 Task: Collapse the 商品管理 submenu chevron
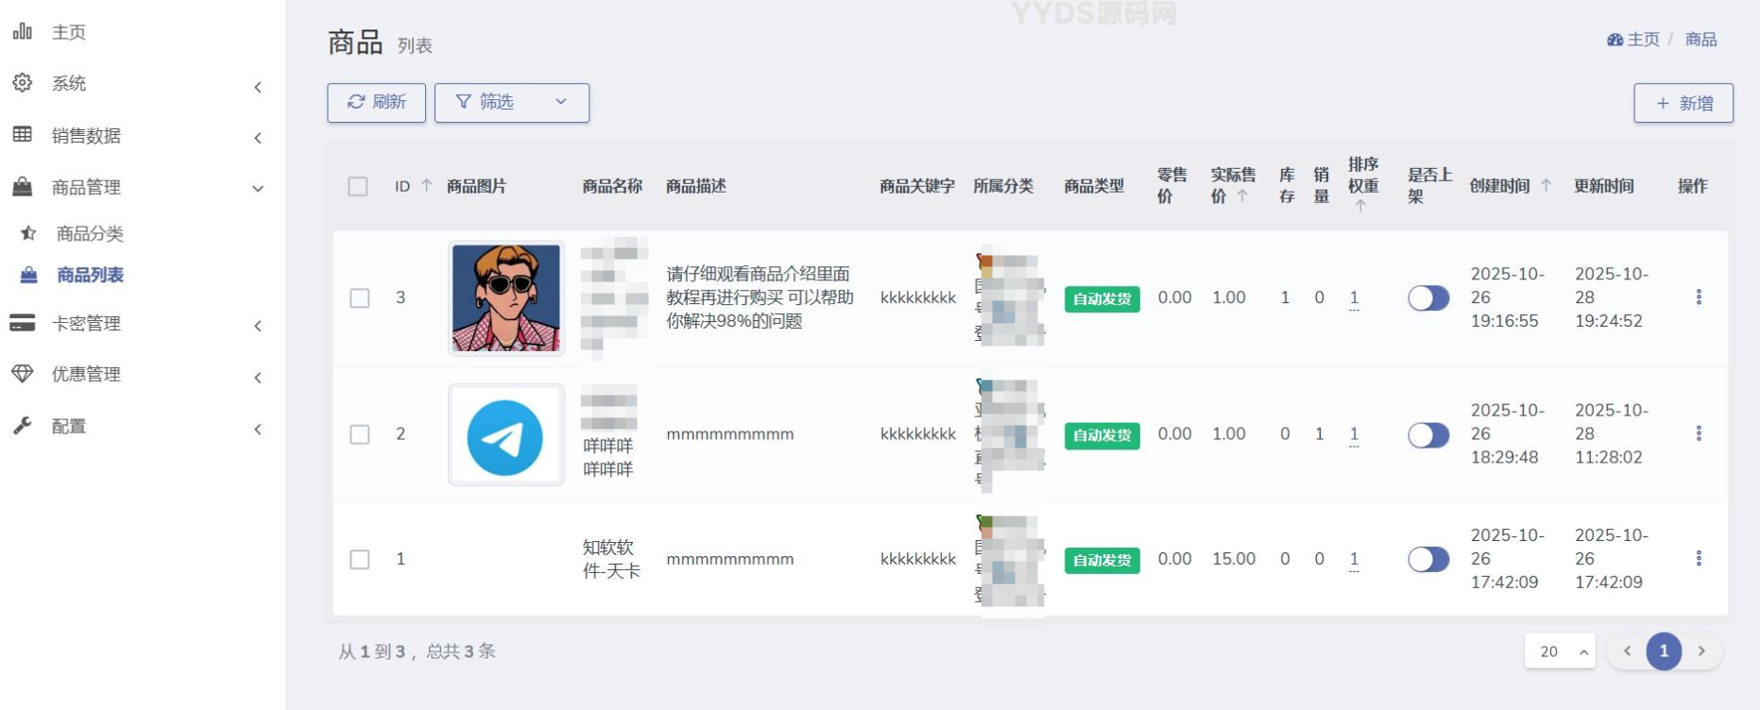coord(258,189)
